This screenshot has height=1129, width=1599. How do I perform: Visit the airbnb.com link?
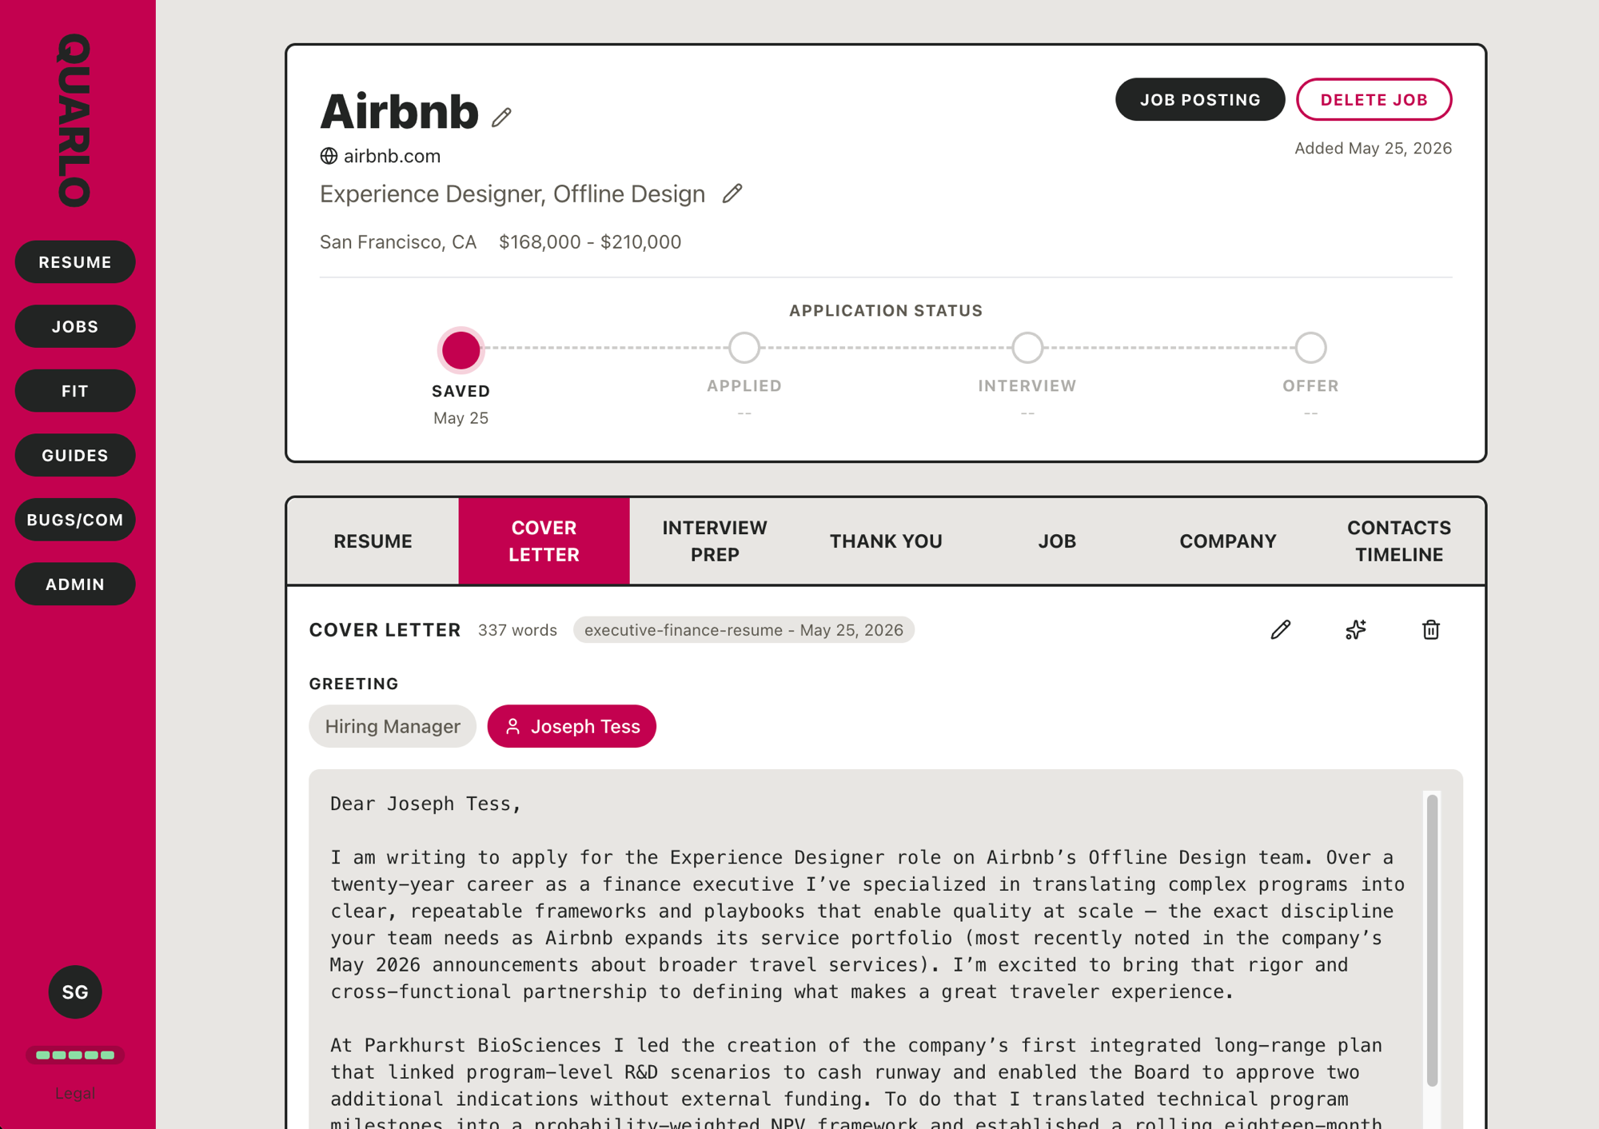392,156
